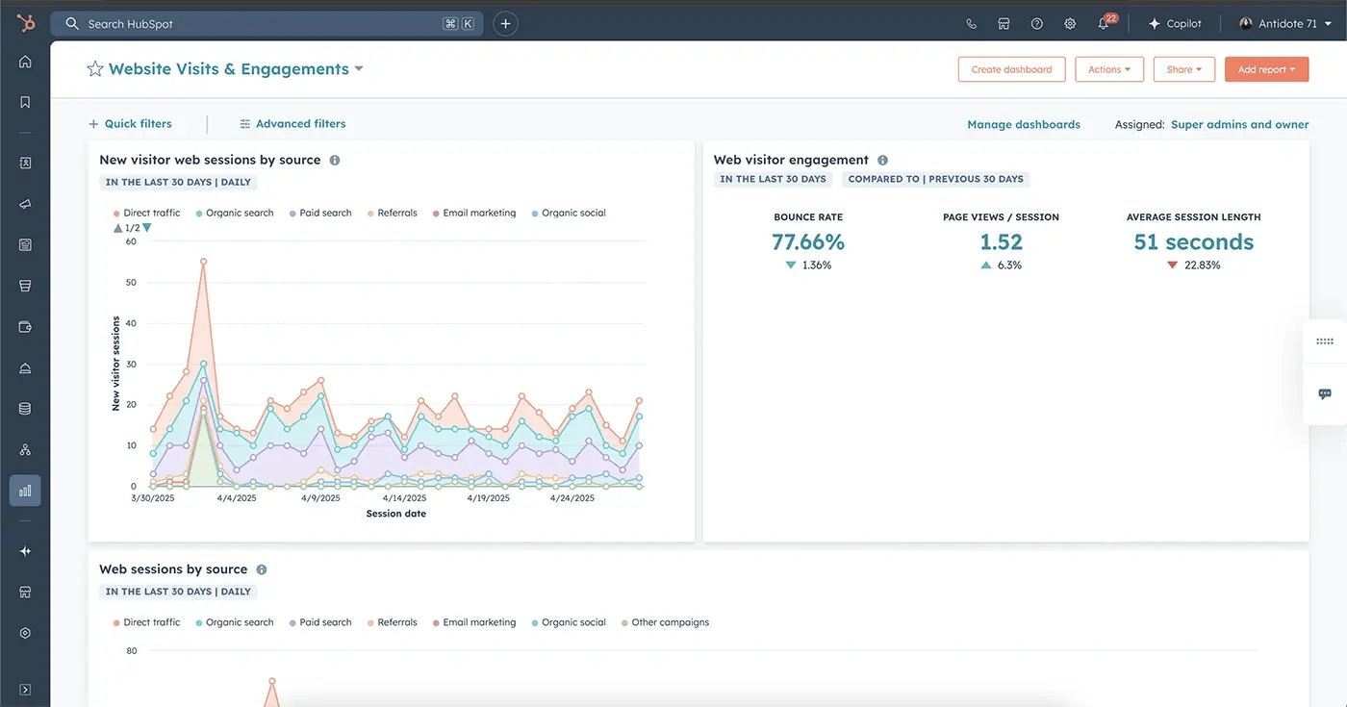1347x707 pixels.
Task: Click the Search HubSpot field
Action: 267,24
